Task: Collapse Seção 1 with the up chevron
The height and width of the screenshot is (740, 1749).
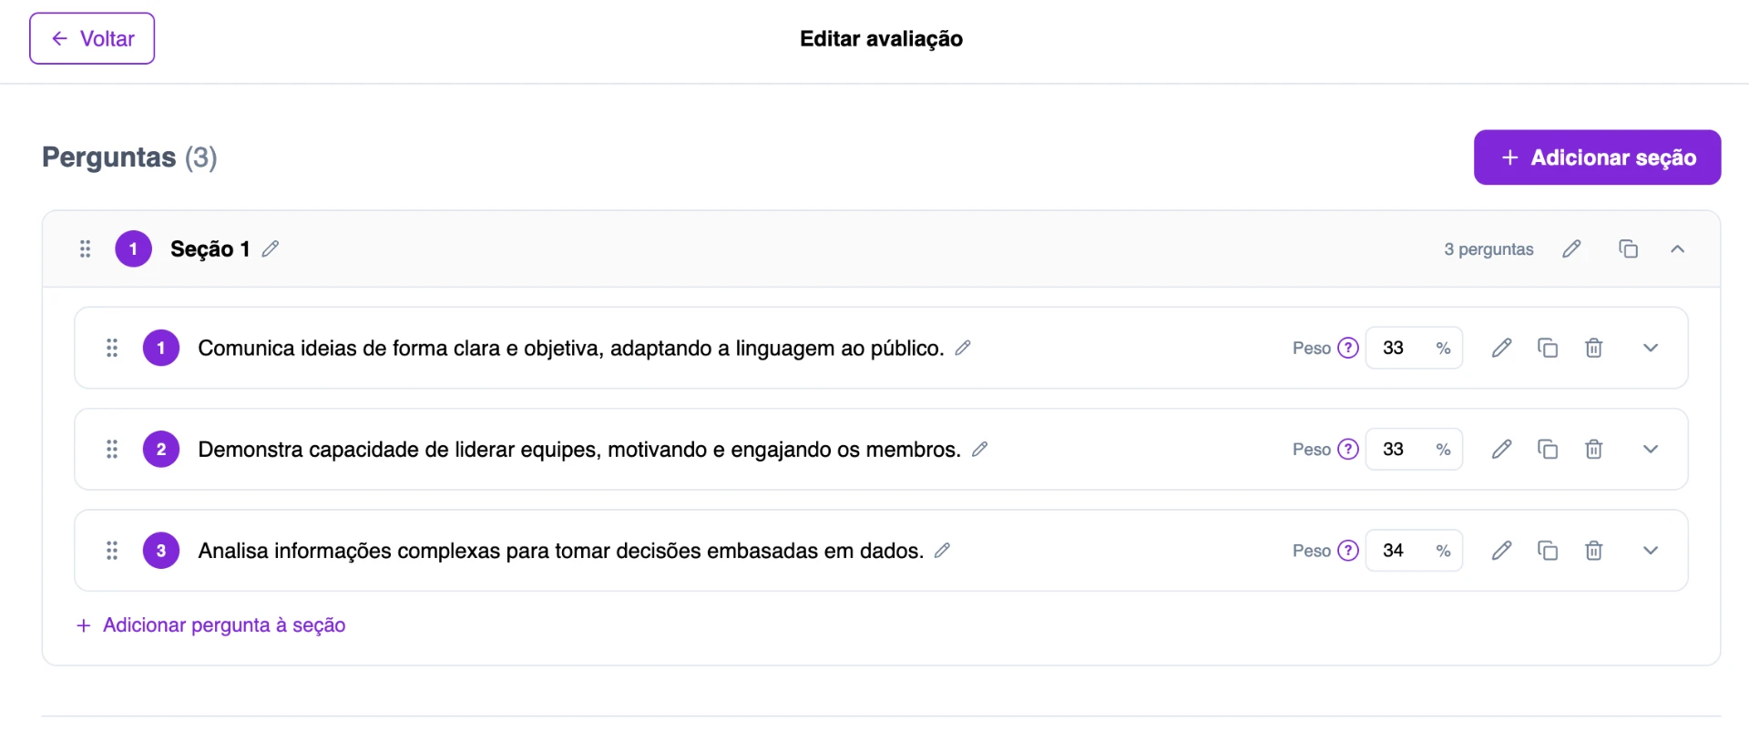Action: coord(1677,248)
